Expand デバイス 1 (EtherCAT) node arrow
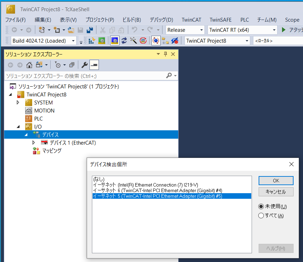303x262 pixels. pyautogui.click(x=34, y=143)
